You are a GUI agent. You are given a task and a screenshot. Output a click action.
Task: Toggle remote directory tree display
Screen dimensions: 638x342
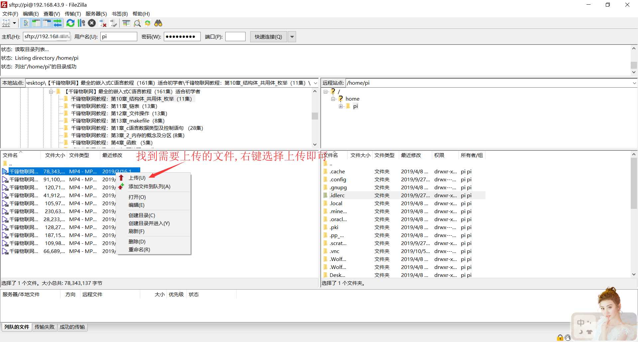point(47,23)
